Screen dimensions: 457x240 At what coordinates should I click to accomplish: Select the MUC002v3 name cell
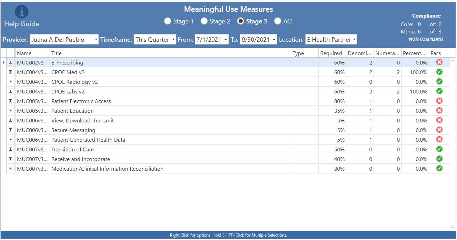[32, 62]
